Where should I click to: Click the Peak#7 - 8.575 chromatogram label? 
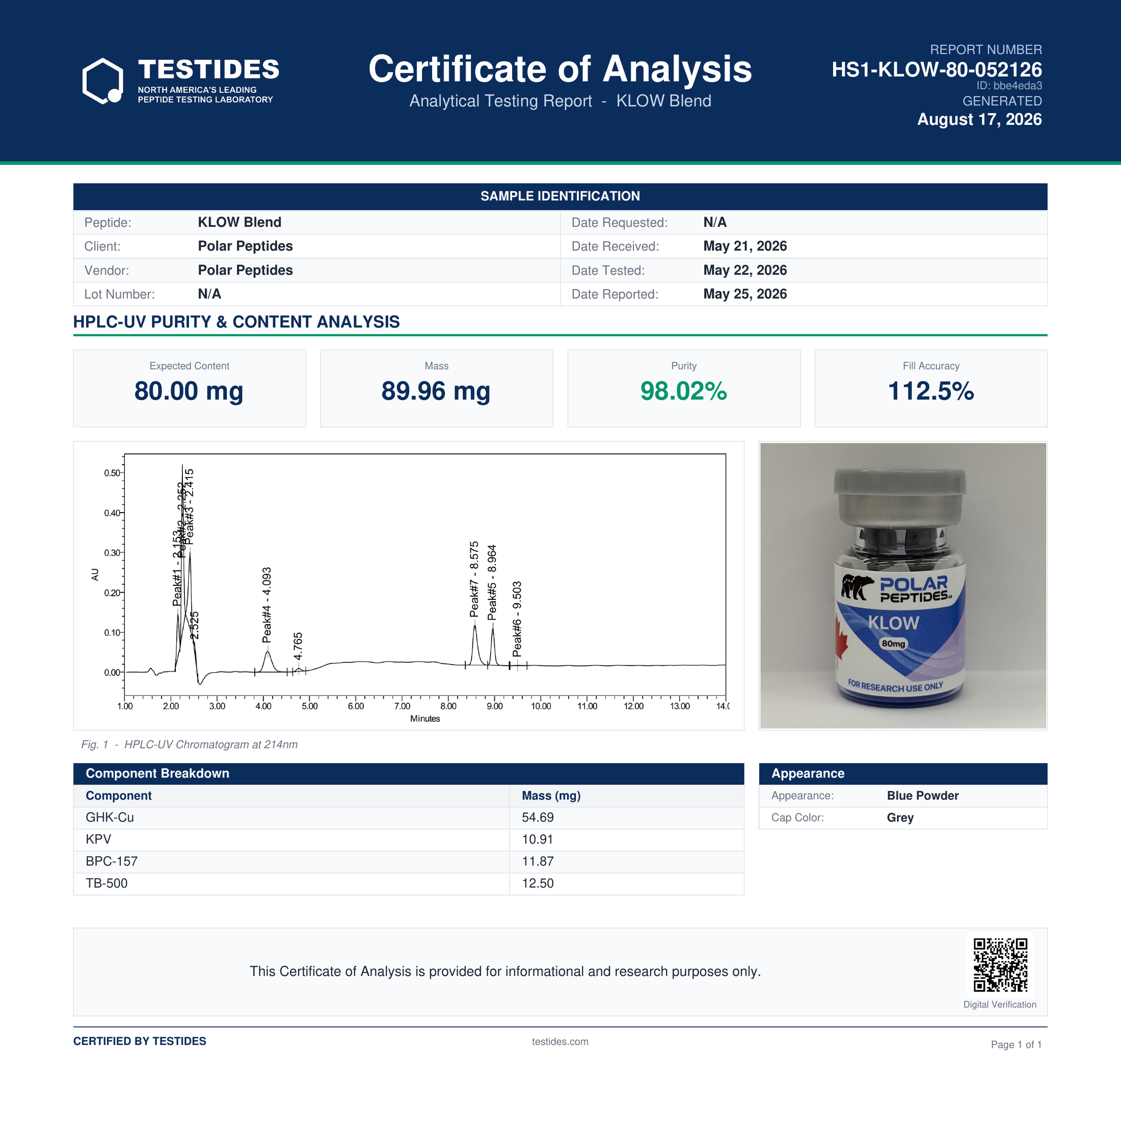point(474,579)
